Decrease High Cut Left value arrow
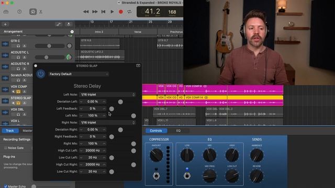The image size is (335, 188). pyautogui.click(x=81, y=150)
